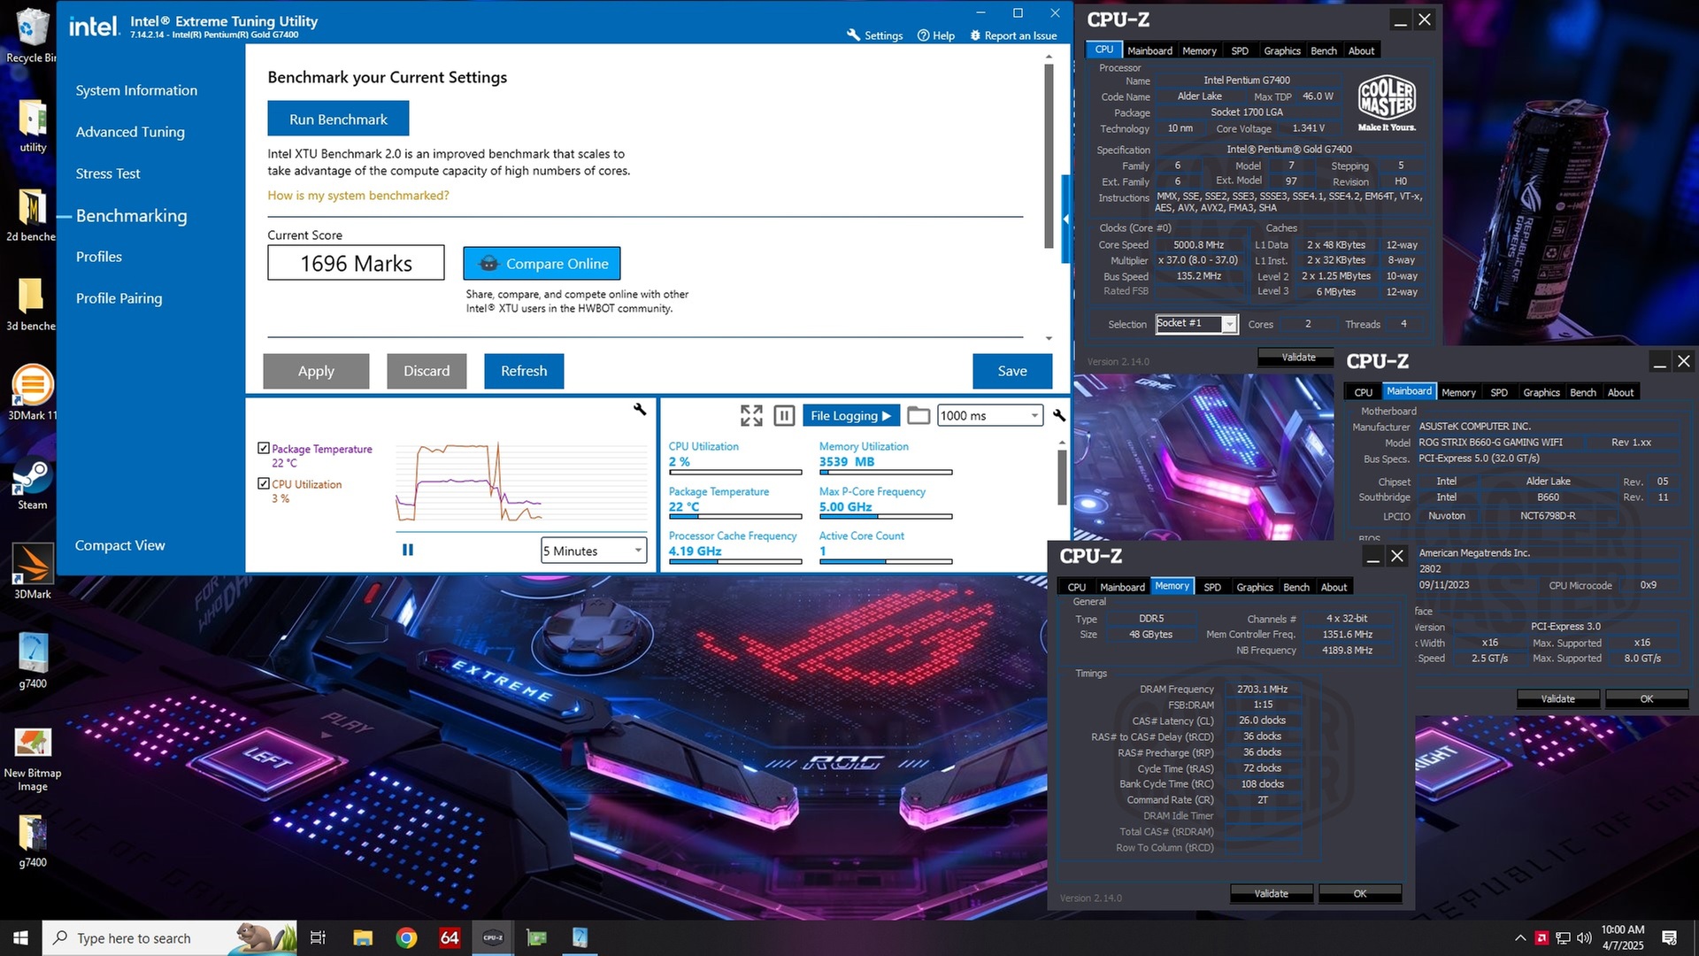Viewport: 1699px width, 956px height.
Task: Launch the 3DMark desktop shortcut
Action: coord(33,572)
